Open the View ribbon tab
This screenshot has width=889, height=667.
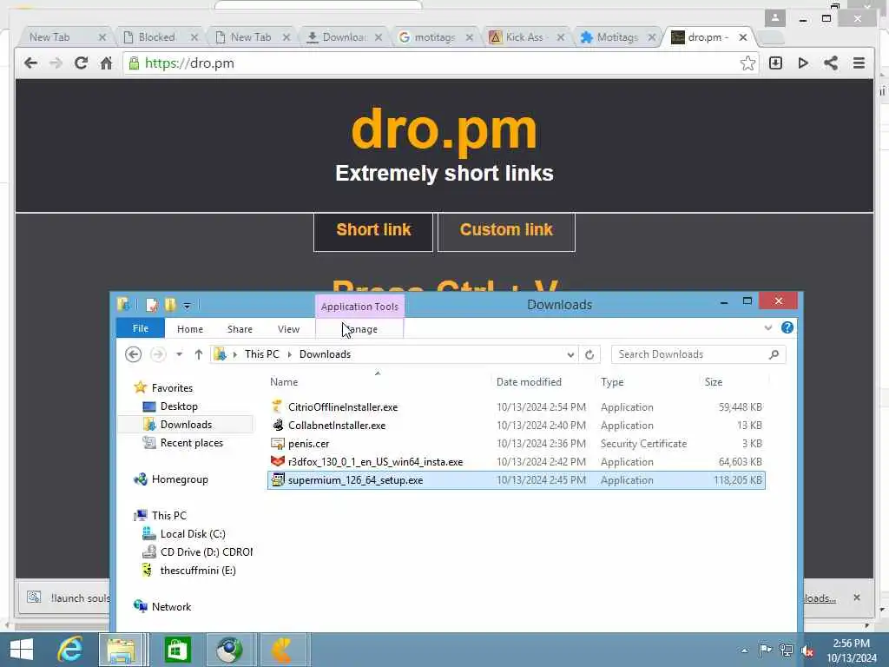tap(288, 329)
